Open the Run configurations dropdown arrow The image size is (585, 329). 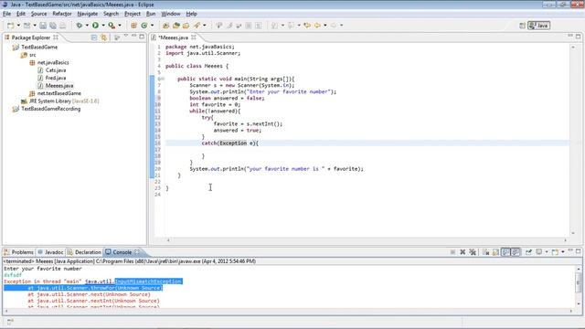point(103,26)
